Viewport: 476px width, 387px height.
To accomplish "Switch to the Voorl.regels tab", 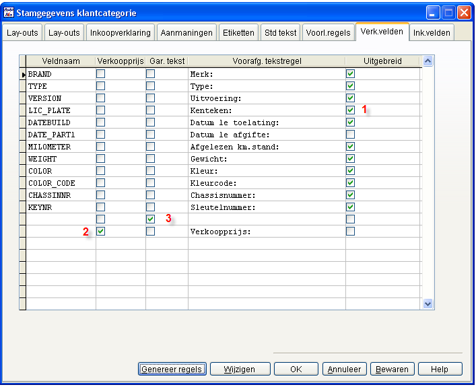I will click(x=329, y=32).
